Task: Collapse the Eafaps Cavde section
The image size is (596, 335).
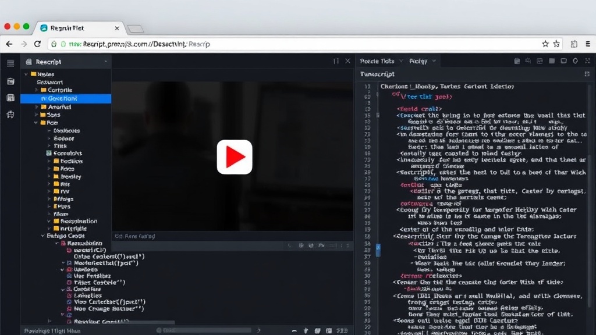Action: pyautogui.click(x=42, y=236)
